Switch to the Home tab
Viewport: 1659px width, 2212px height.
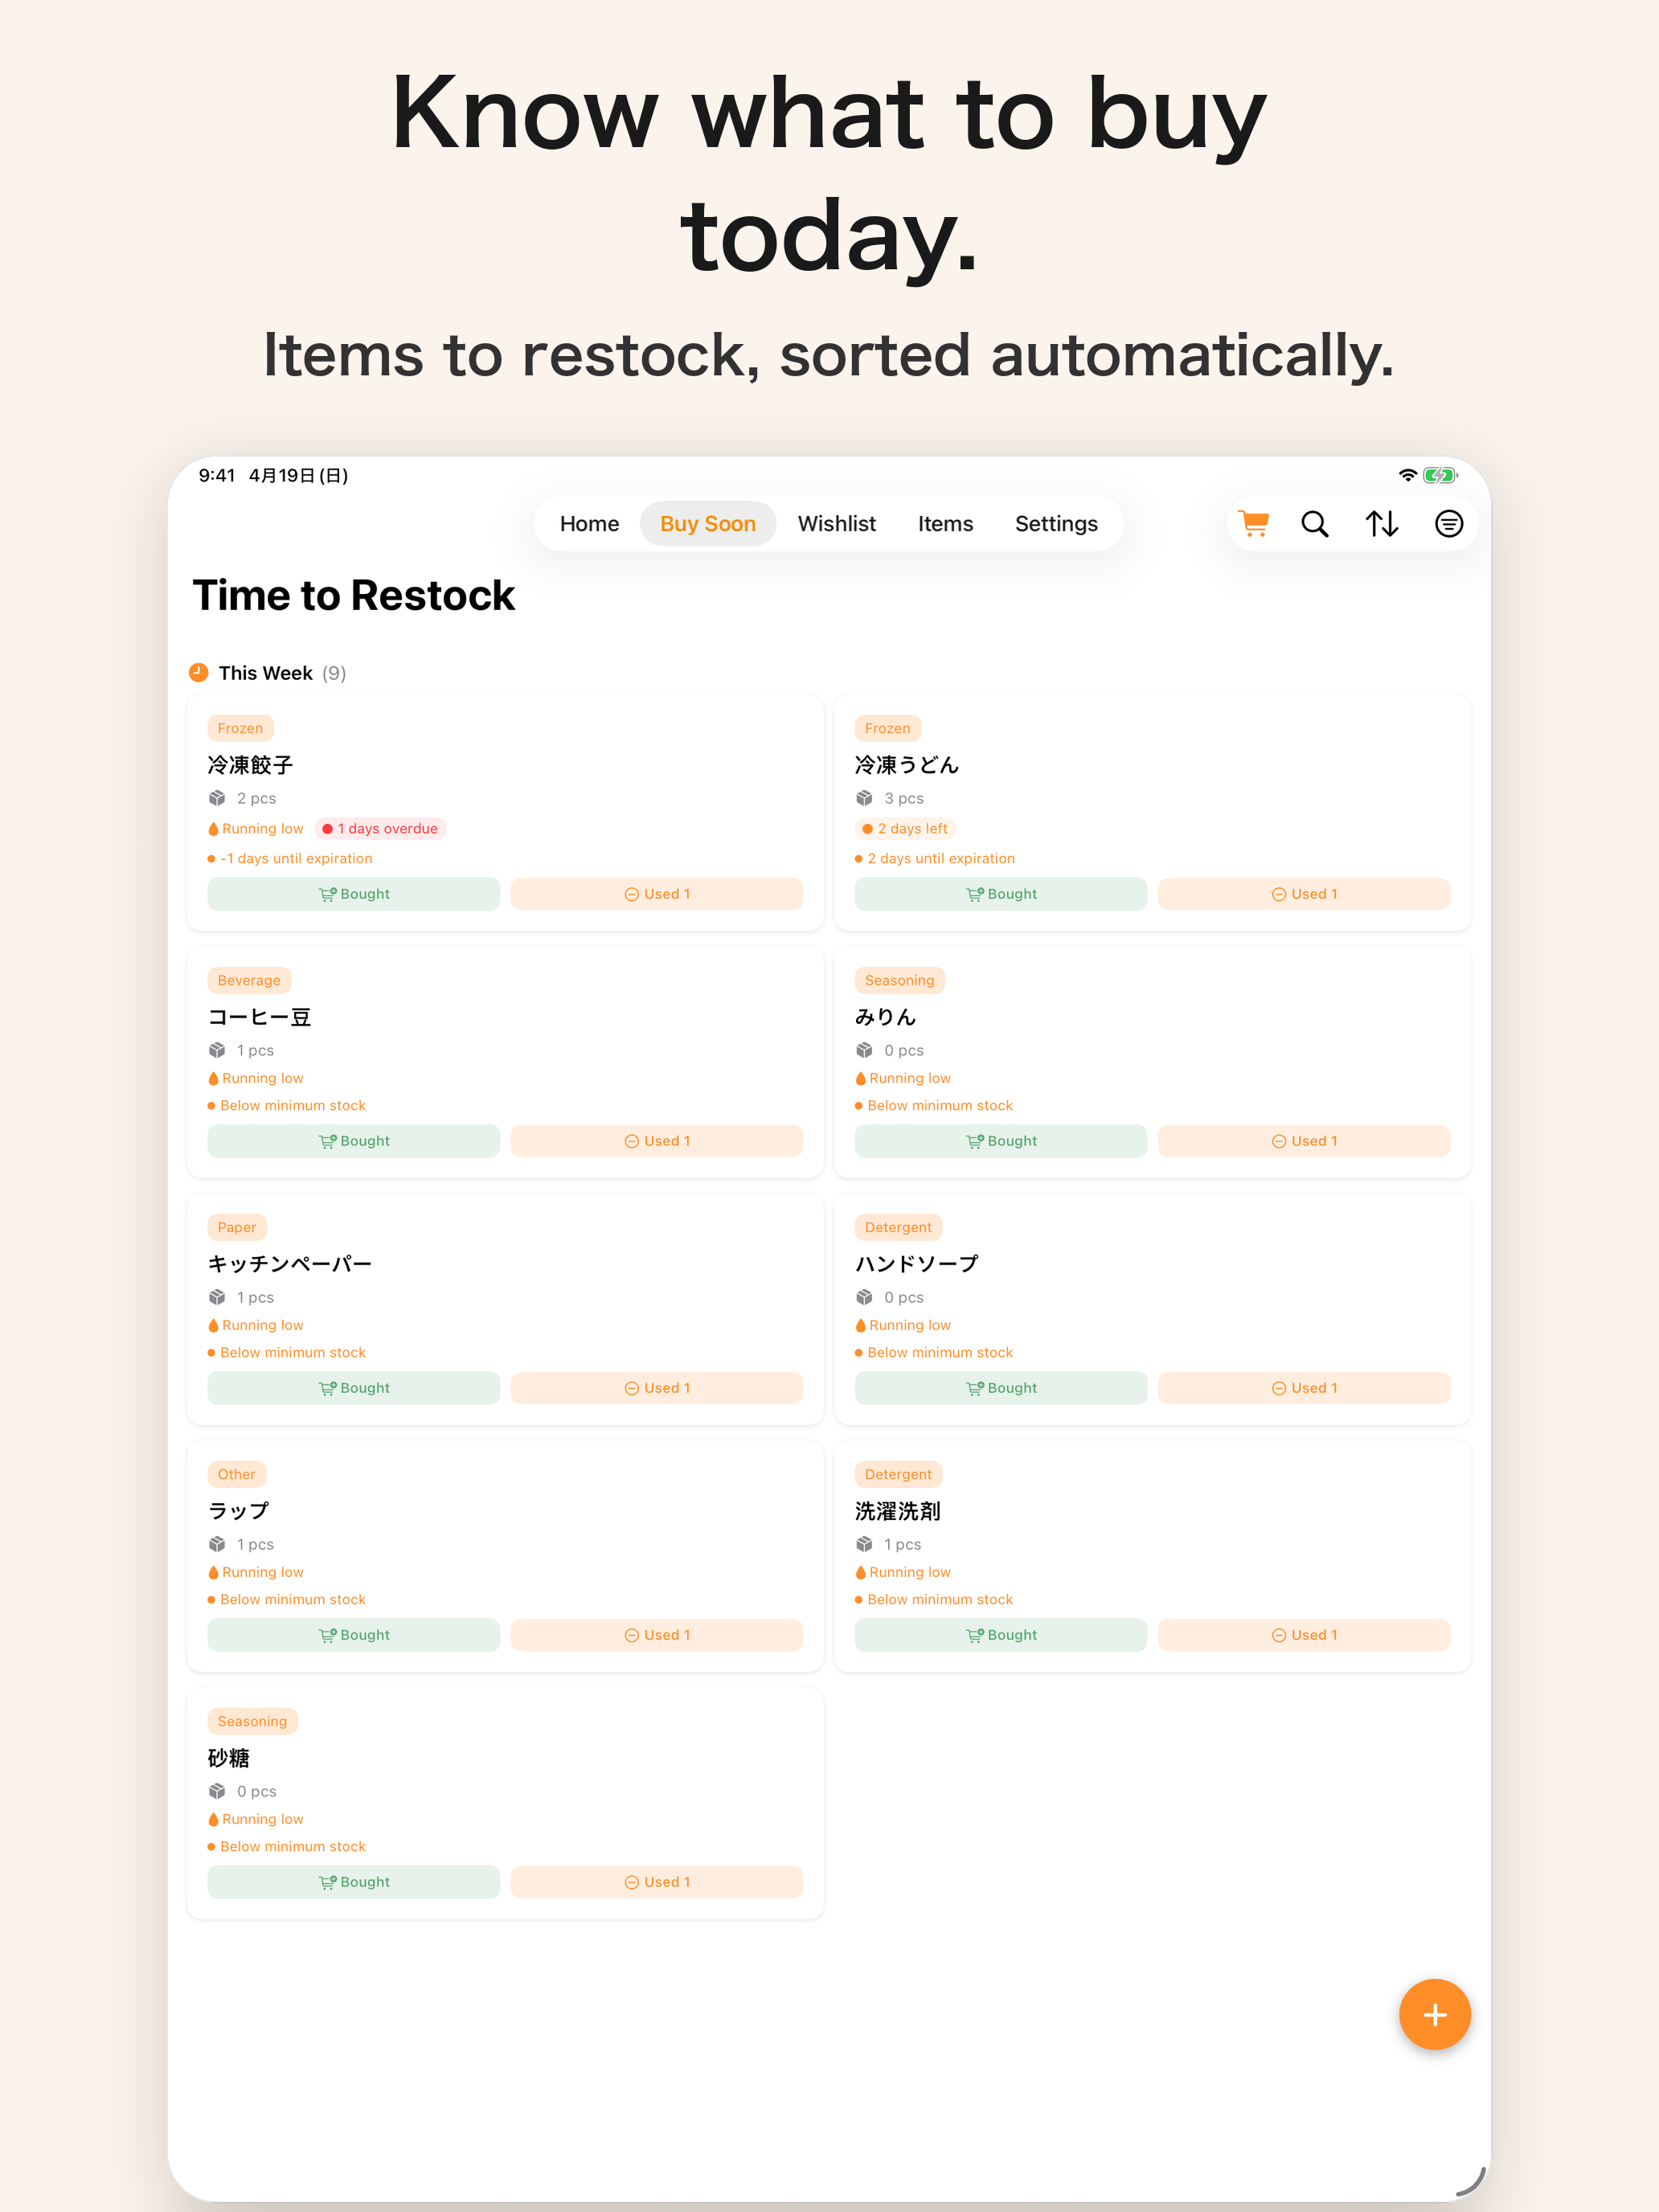tap(589, 524)
